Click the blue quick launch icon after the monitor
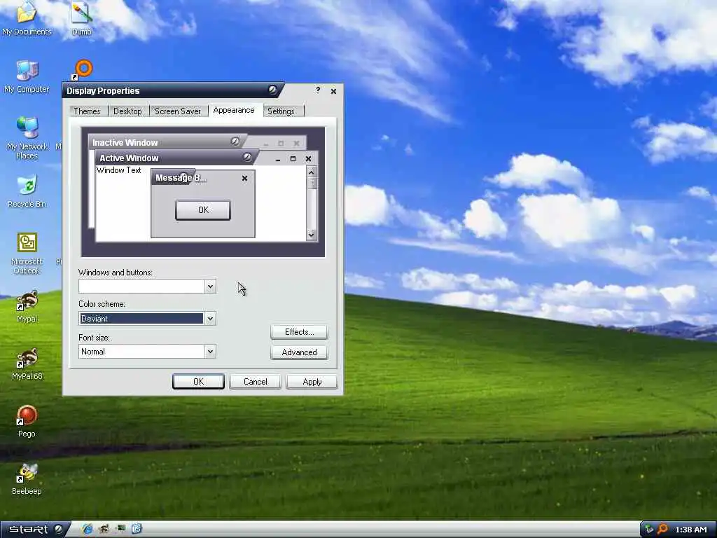This screenshot has width=717, height=538. tap(137, 530)
